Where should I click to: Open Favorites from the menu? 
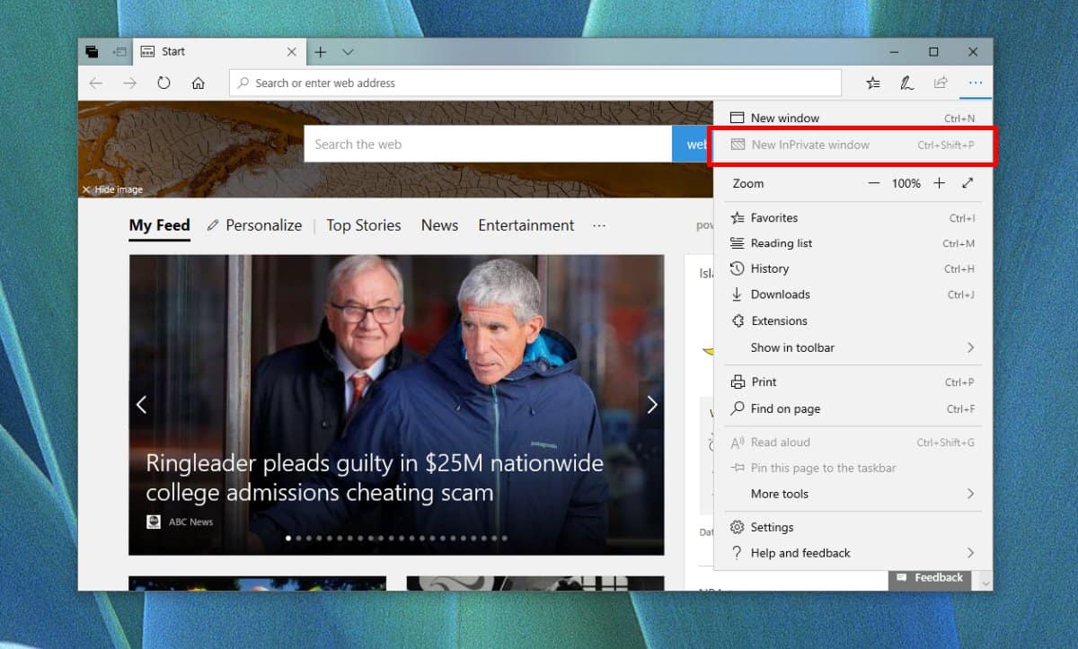pos(853,217)
